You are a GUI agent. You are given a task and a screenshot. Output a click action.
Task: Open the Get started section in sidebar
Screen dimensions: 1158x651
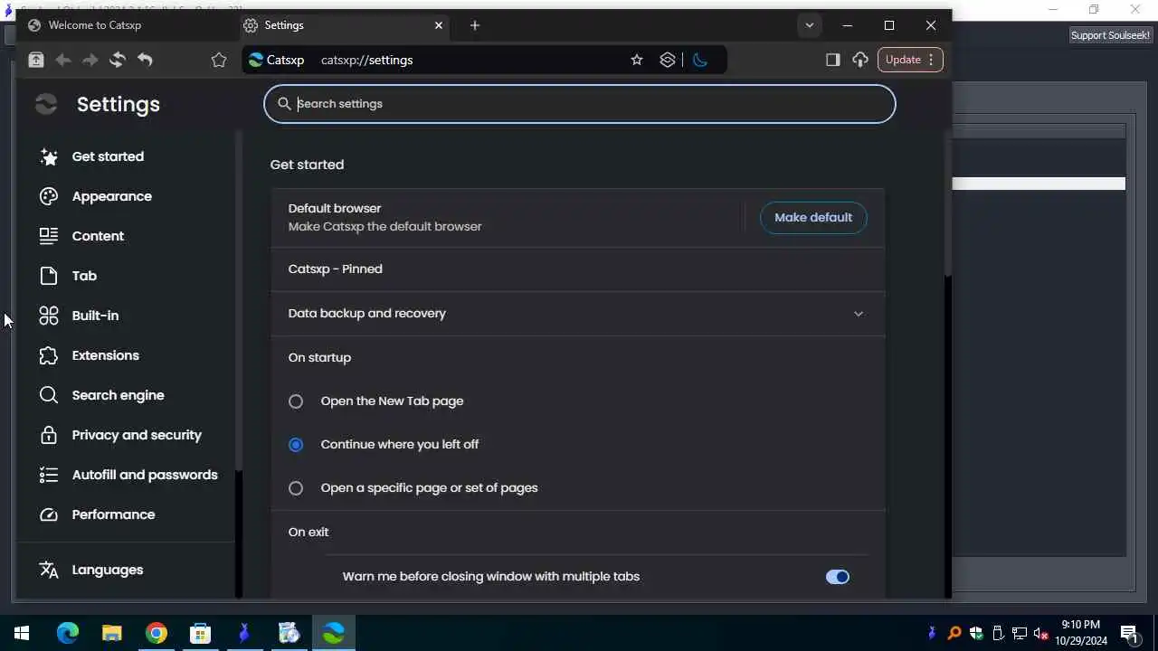click(108, 156)
